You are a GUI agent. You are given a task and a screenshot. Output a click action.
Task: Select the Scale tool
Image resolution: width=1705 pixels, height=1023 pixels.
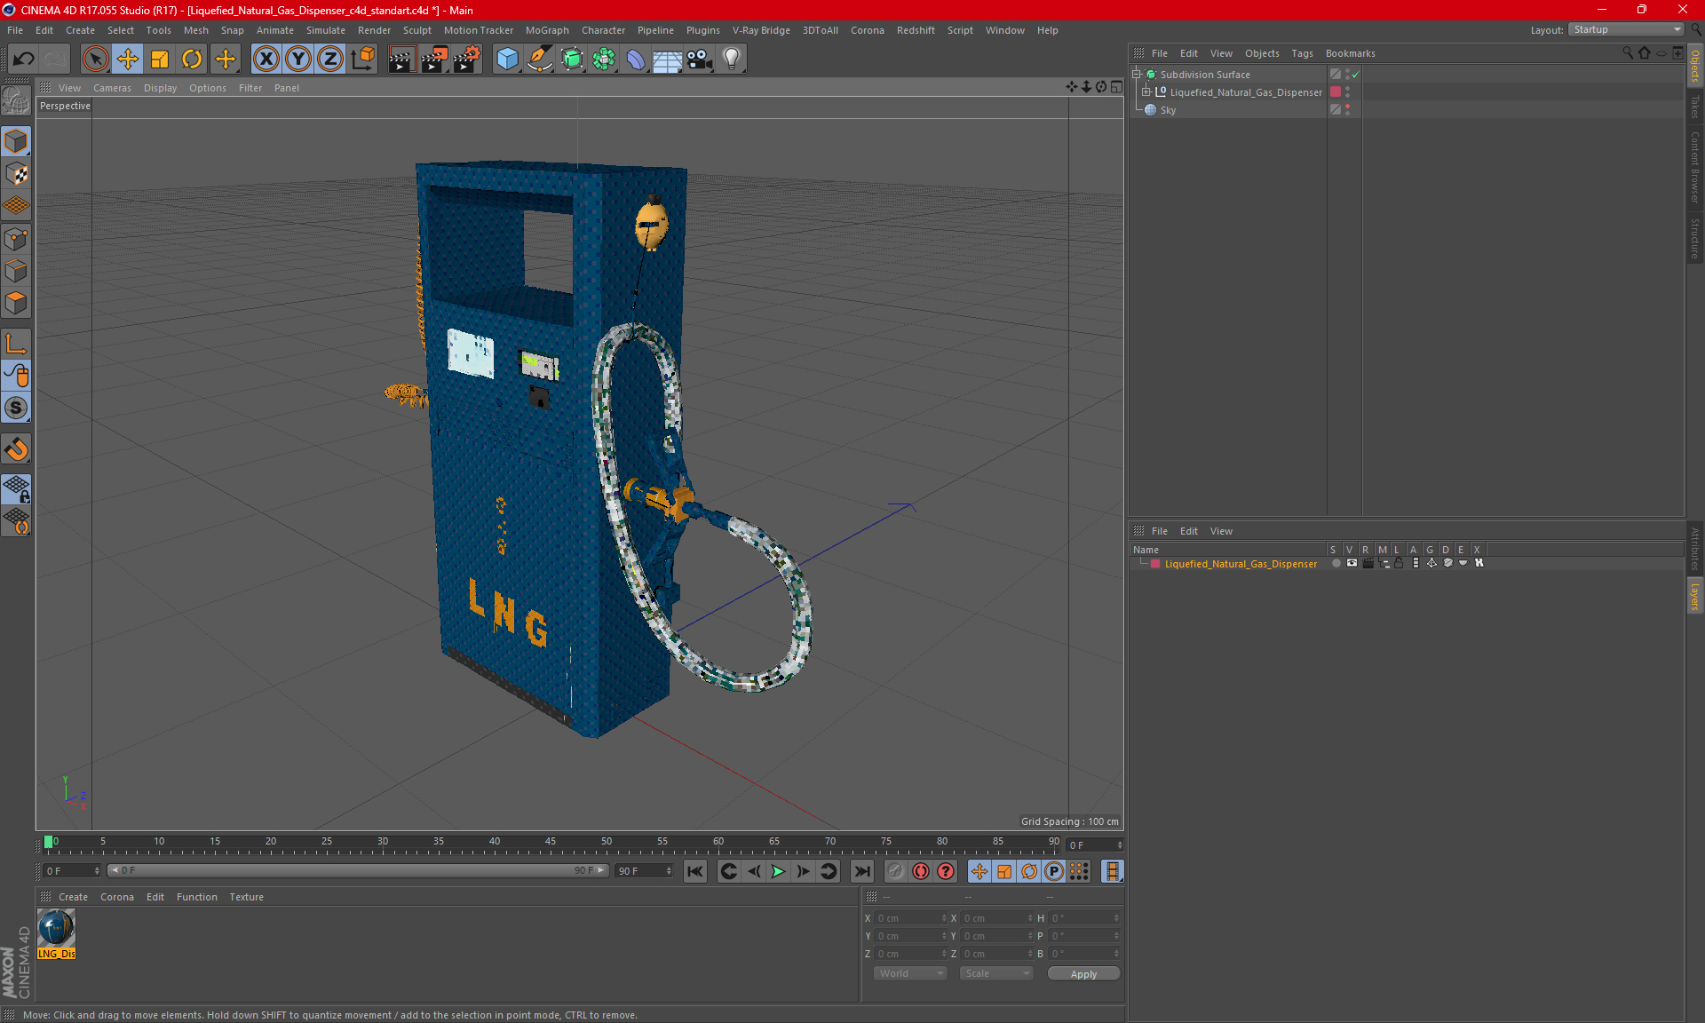coord(160,59)
